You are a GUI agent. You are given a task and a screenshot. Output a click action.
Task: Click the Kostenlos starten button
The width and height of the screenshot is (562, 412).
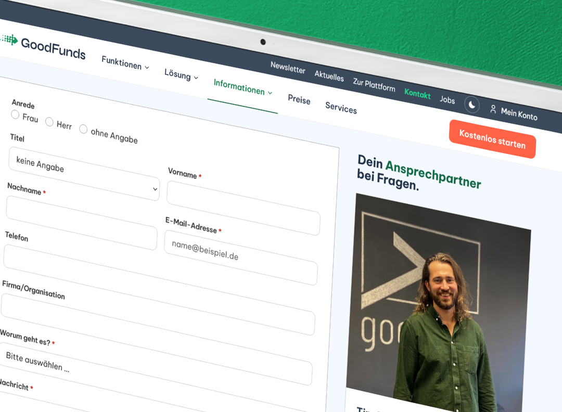tap(492, 139)
